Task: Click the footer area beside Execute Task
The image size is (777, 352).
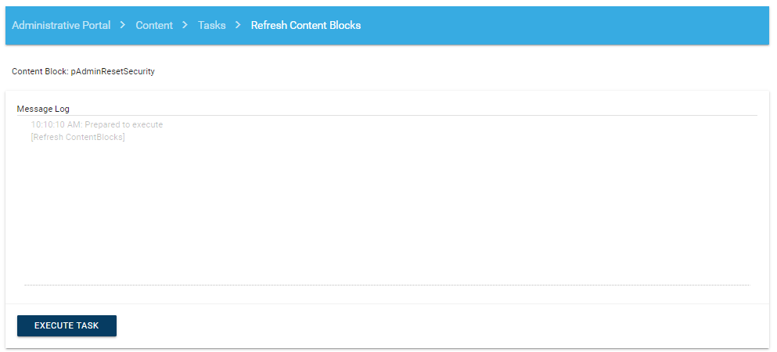Action: (x=438, y=325)
